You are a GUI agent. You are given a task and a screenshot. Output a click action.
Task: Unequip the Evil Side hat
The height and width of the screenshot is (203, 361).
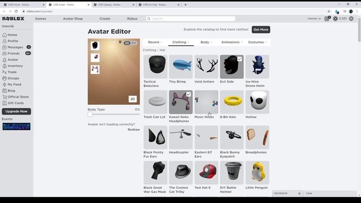(232, 67)
